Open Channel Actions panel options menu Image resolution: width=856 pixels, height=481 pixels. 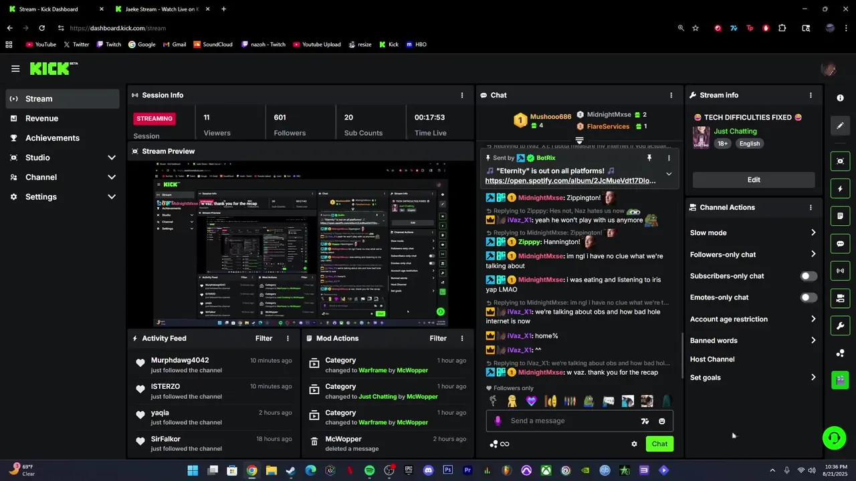tap(811, 207)
